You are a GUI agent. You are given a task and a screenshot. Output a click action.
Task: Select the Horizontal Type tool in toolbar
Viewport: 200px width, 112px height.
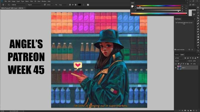click(198, 48)
